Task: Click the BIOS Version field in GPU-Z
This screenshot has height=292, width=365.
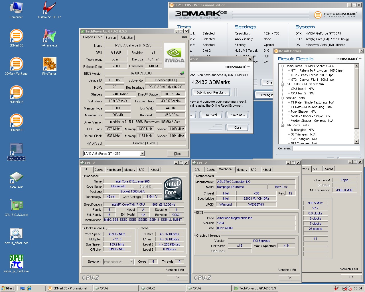Action: point(141,73)
